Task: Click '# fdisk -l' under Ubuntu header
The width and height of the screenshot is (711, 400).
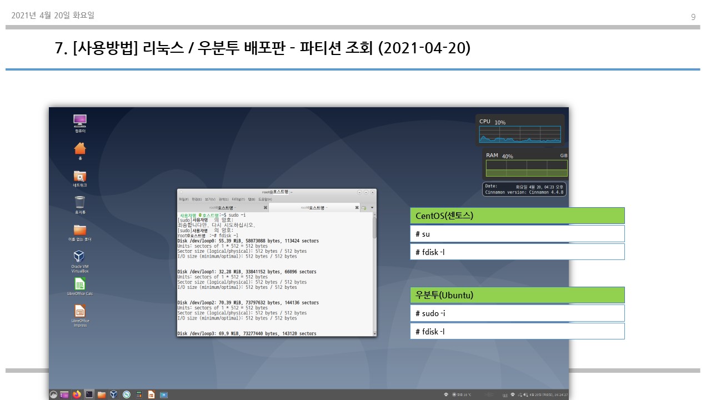Action: coord(517,331)
